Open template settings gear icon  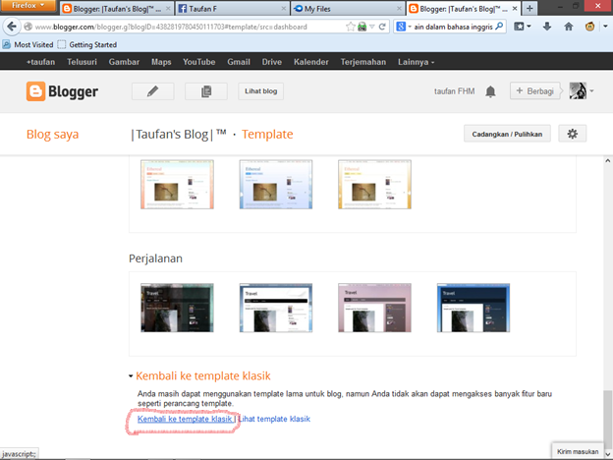point(573,134)
